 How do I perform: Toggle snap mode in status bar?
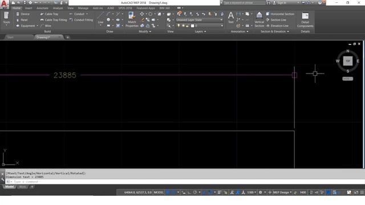pyautogui.click(x=173, y=192)
